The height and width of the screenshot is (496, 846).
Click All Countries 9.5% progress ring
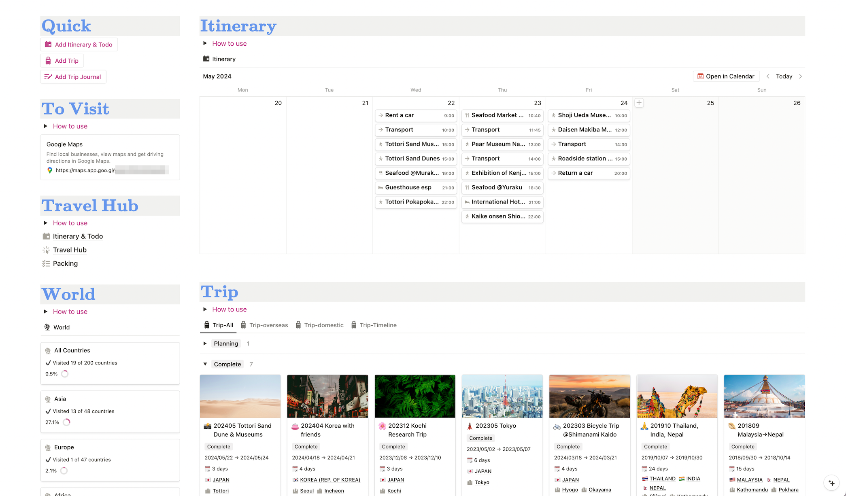[65, 374]
